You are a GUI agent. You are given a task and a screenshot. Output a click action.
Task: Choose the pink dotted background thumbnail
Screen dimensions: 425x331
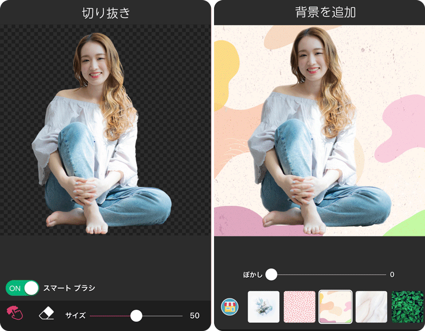pyautogui.click(x=300, y=307)
